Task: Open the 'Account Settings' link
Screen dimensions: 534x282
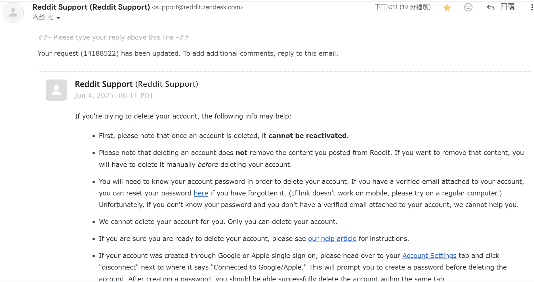Action: coord(429,256)
